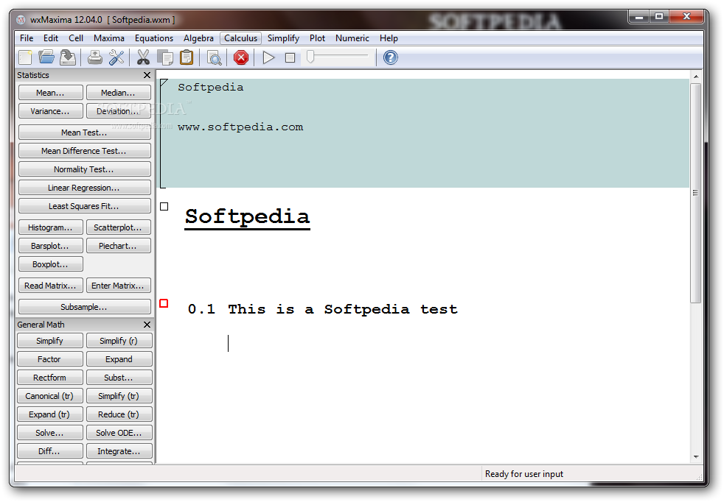Click the Integrate... button
Screen dimensions: 724x502
pos(119,451)
